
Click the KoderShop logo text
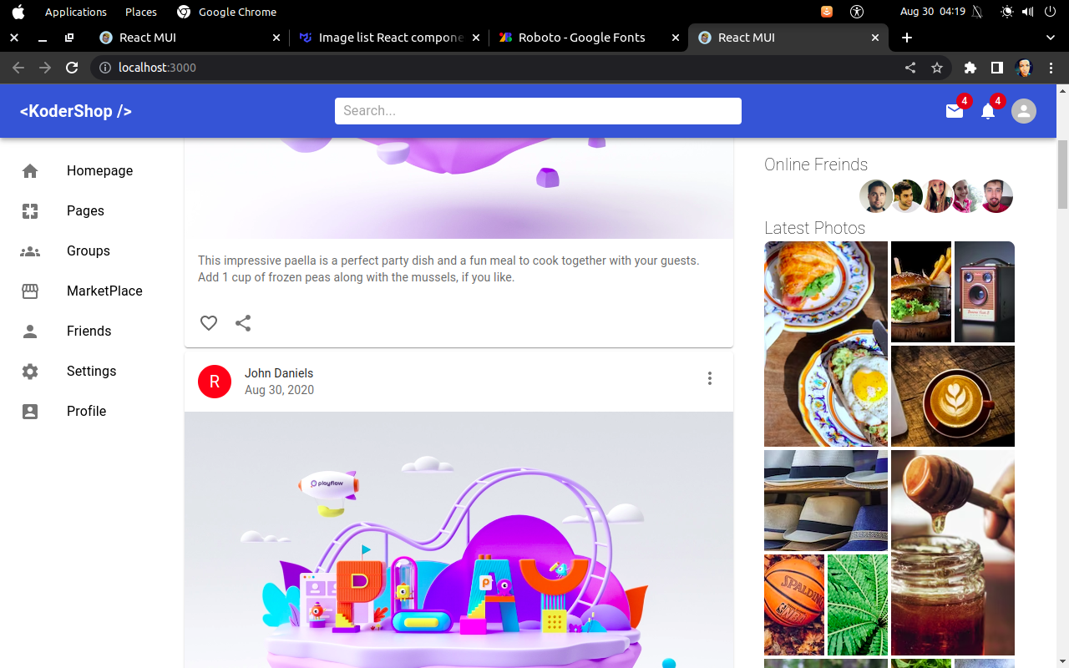pyautogui.click(x=76, y=111)
